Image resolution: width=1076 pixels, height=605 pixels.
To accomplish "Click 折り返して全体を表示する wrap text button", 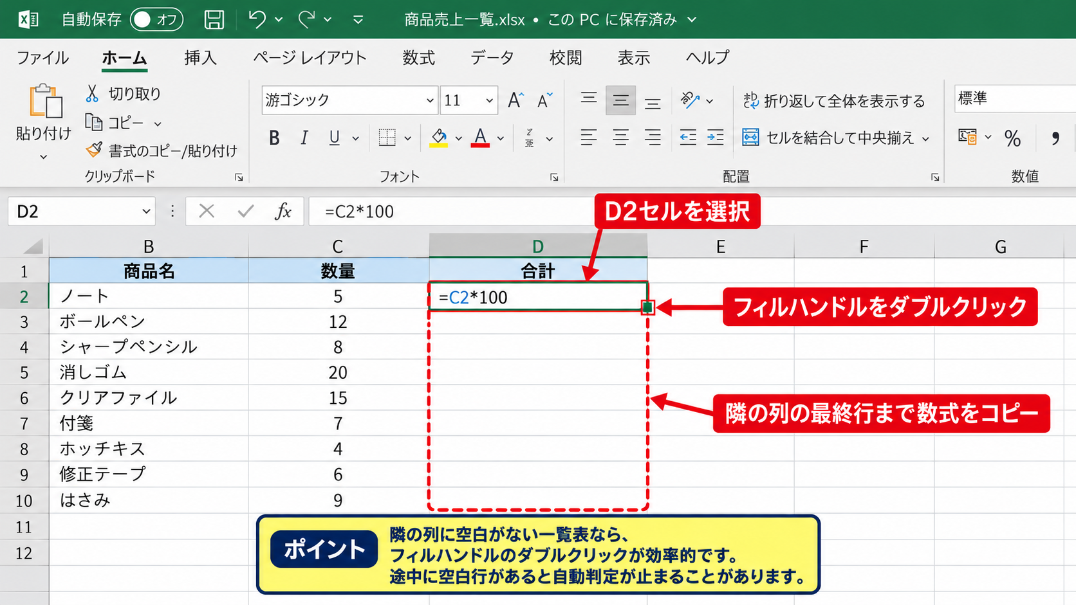I will point(834,100).
